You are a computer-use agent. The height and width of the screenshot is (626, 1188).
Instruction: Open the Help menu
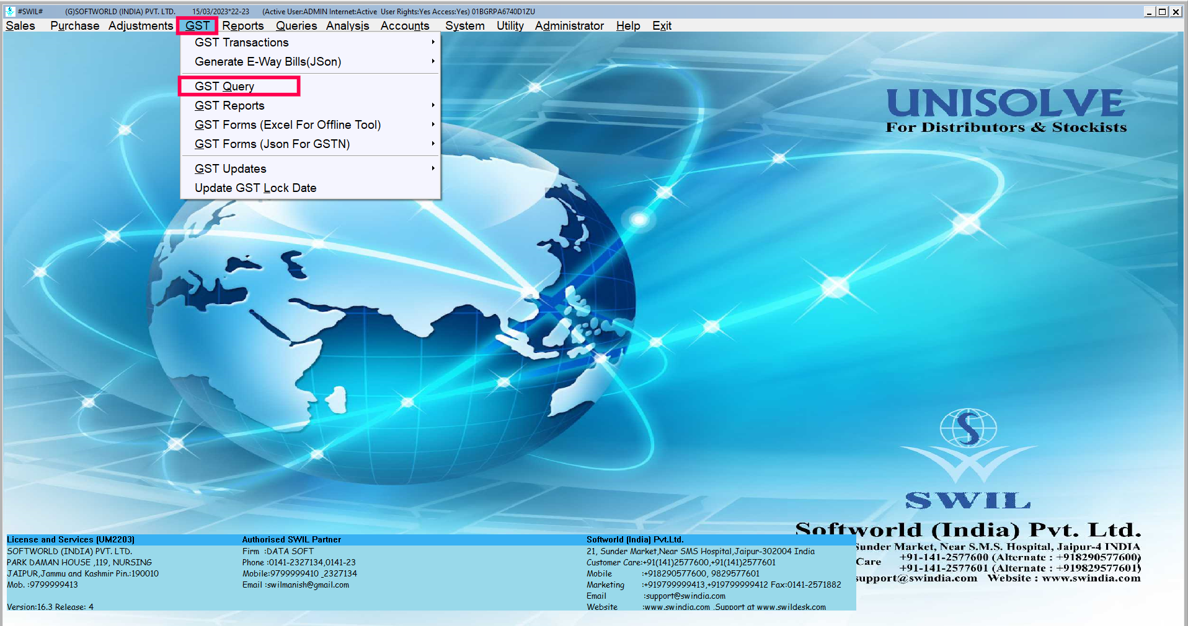pos(628,25)
